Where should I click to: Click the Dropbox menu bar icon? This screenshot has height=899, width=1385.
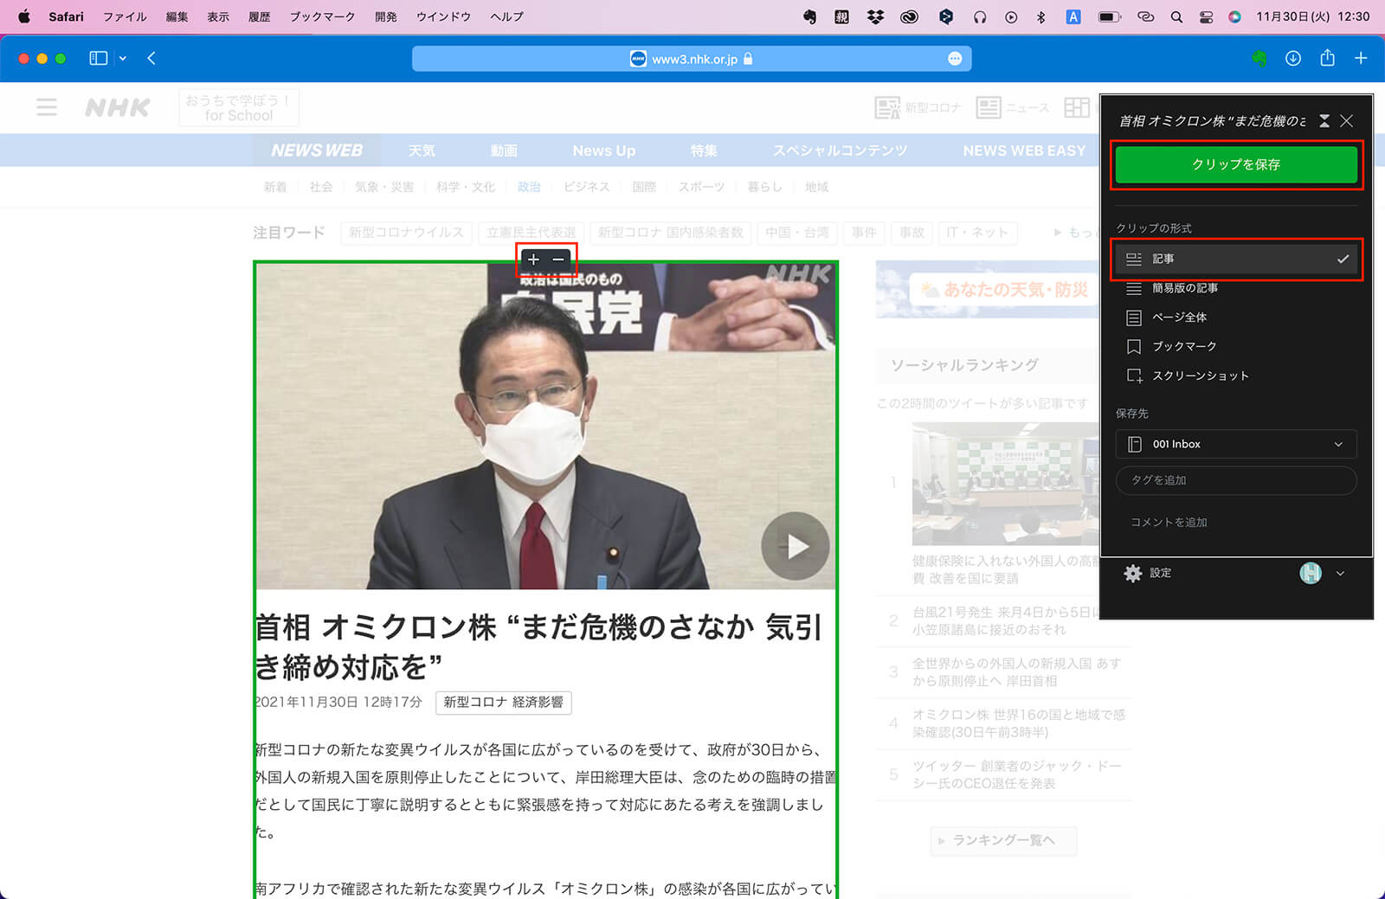pyautogui.click(x=875, y=16)
